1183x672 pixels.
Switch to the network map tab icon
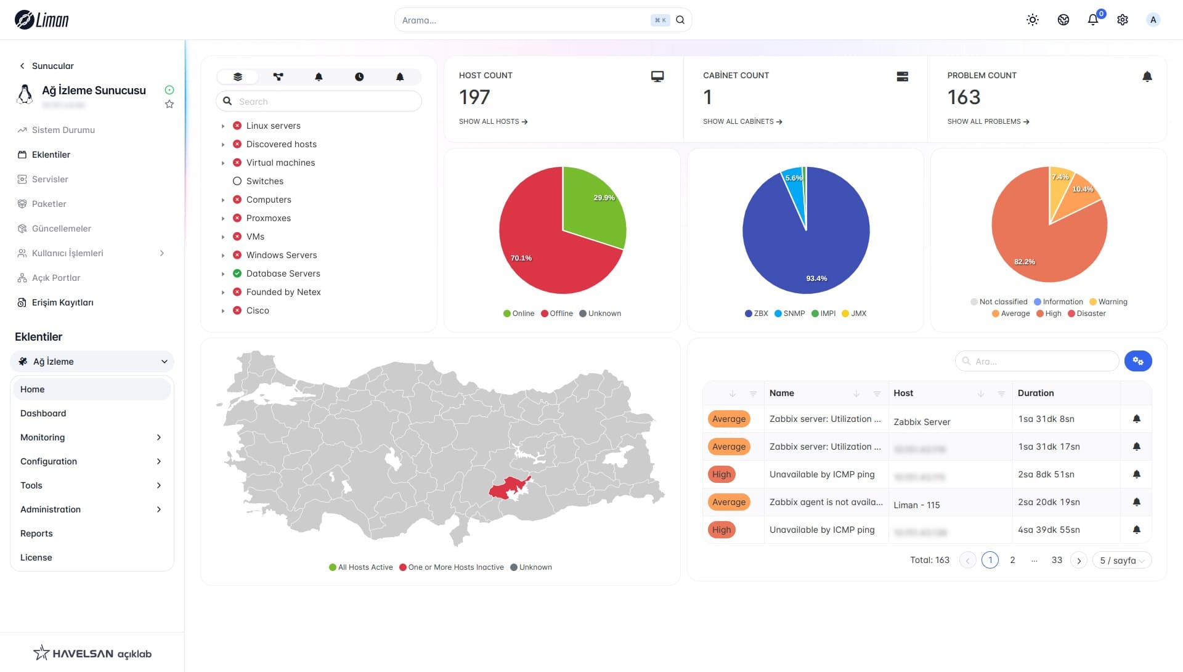(x=278, y=76)
